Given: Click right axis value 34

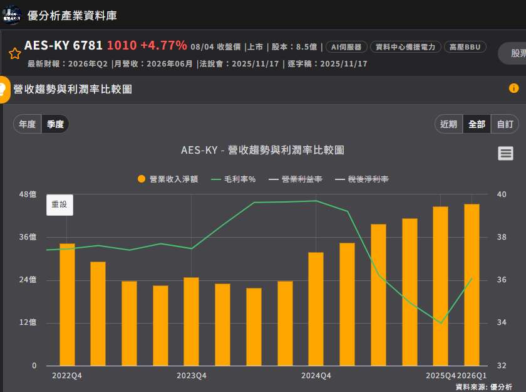Looking at the screenshot, I should pos(502,322).
